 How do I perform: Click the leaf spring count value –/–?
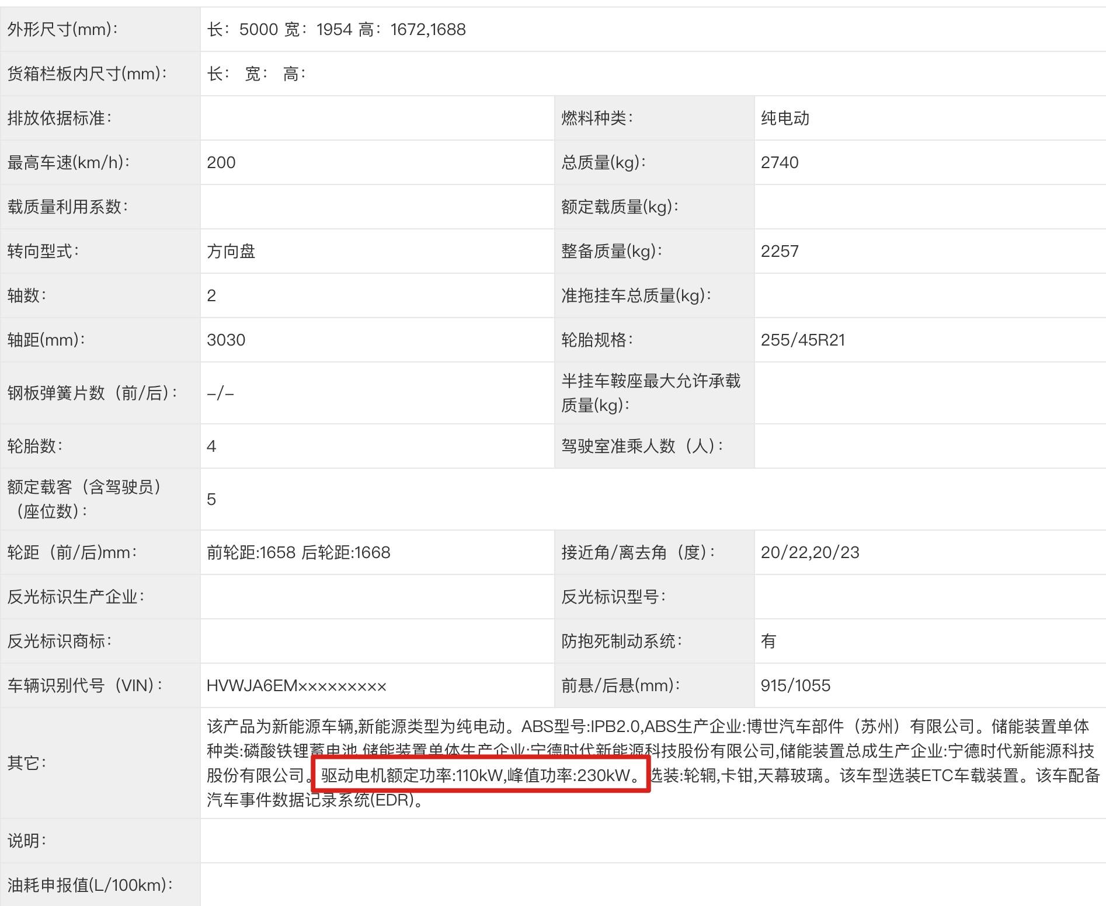220,393
